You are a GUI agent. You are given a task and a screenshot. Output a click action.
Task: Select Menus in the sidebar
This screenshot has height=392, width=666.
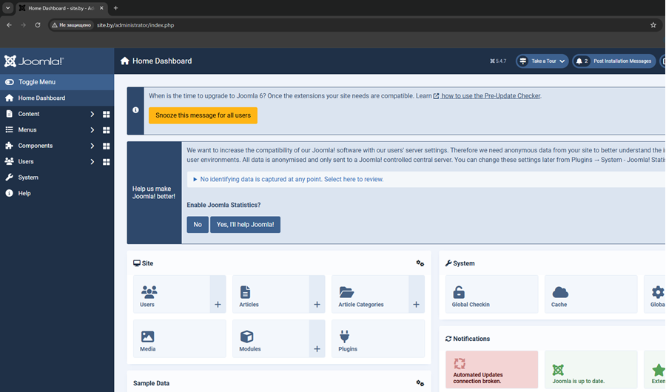tap(27, 130)
